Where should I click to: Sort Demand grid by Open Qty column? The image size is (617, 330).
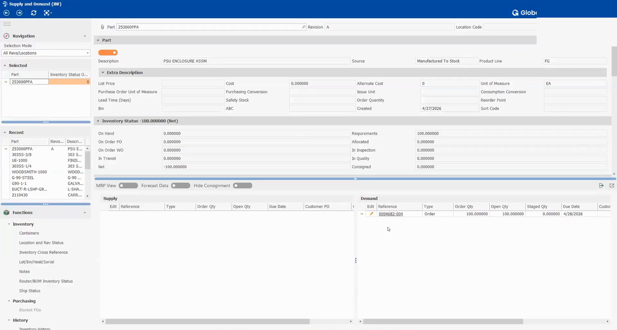coord(507,206)
